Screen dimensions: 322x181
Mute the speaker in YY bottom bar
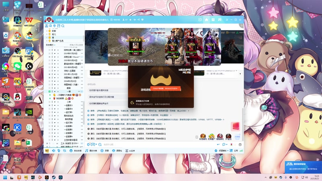click(x=54, y=150)
